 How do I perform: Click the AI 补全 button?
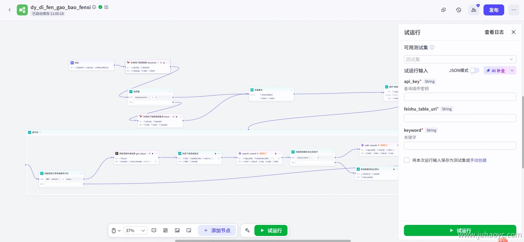496,71
